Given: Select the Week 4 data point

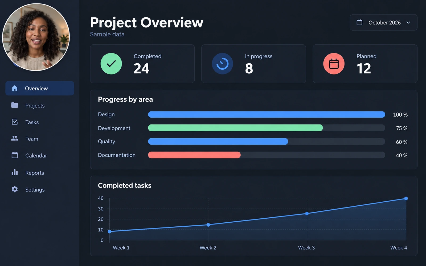Looking at the screenshot, I should (406, 198).
